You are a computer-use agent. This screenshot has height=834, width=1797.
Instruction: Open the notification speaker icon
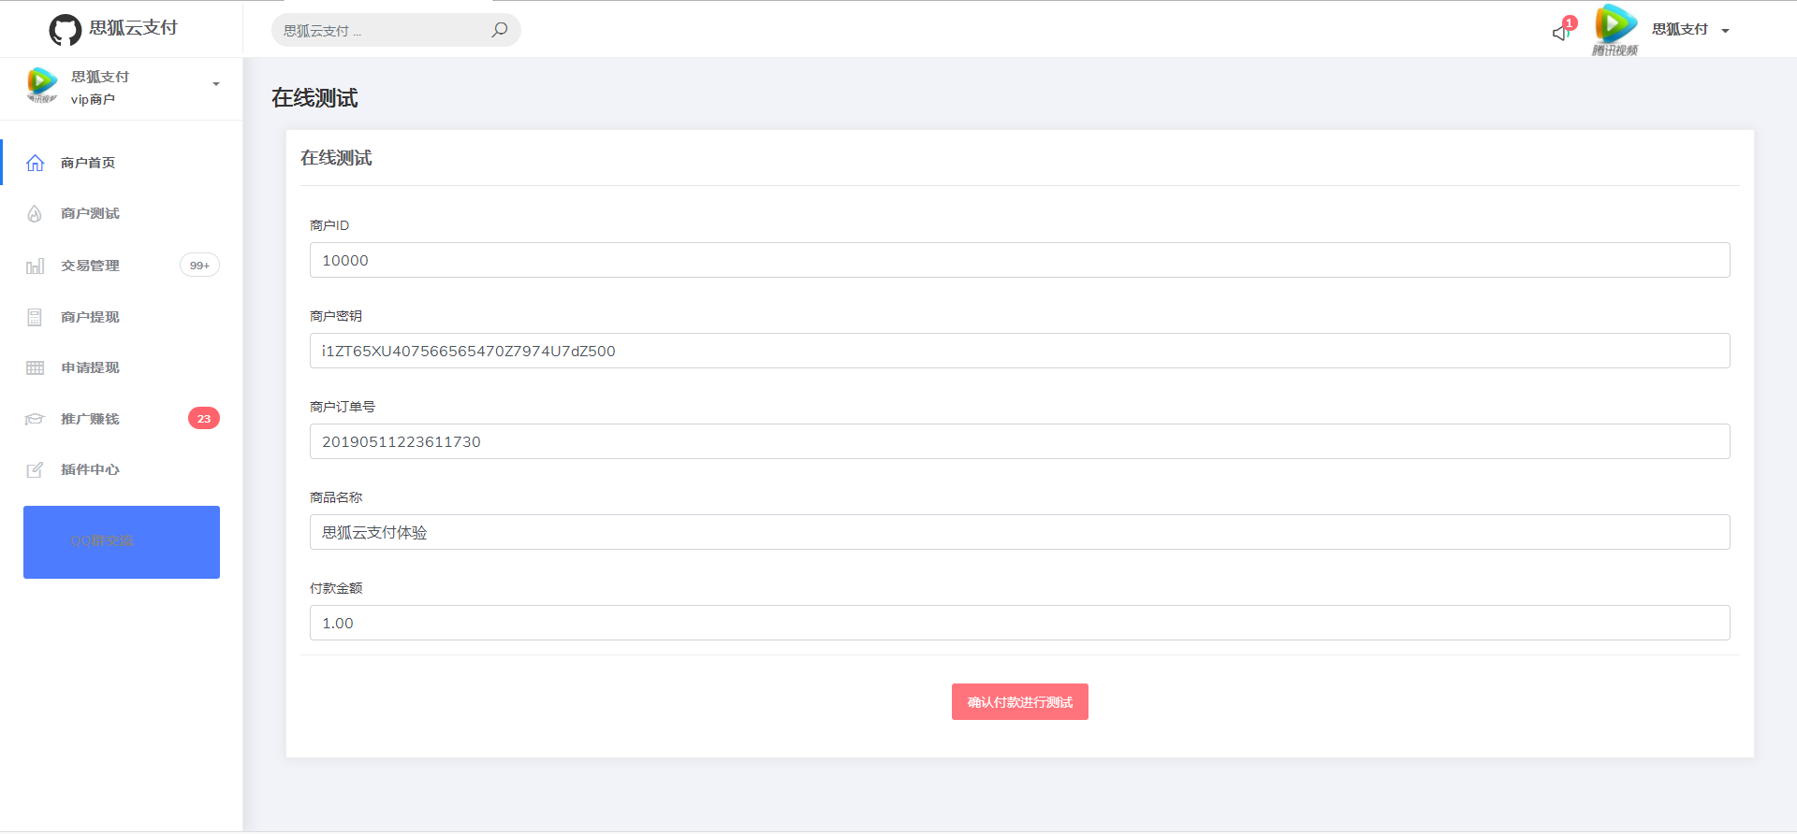tap(1560, 33)
